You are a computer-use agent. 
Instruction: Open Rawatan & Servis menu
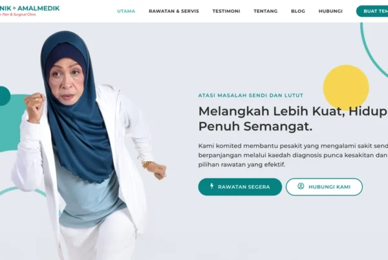tap(174, 11)
